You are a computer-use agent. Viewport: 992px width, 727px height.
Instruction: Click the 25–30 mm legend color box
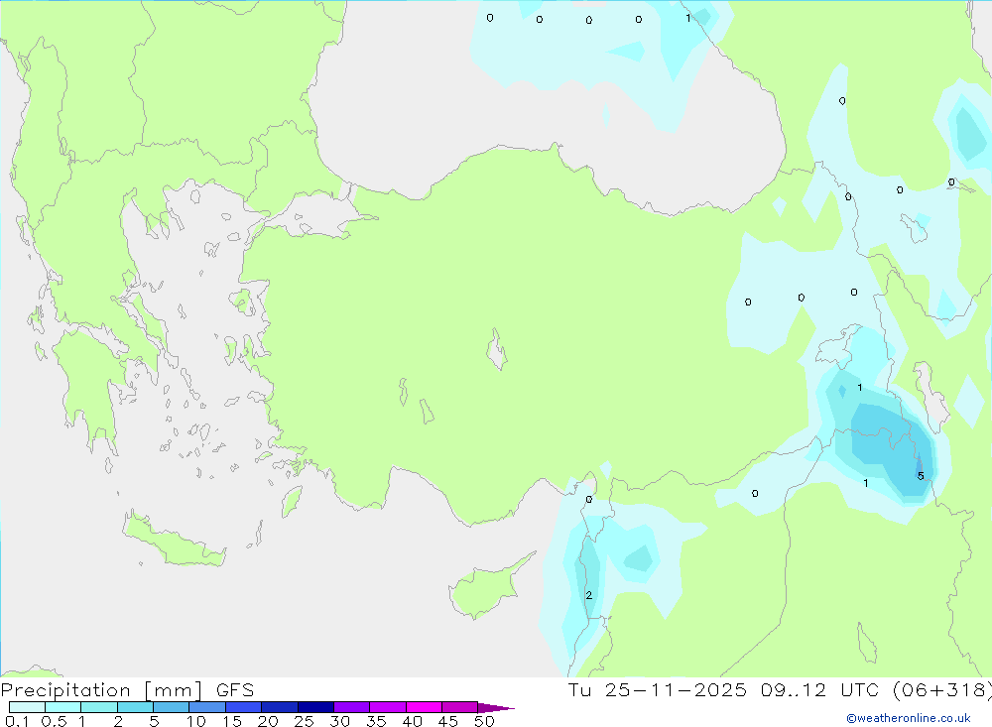tap(315, 707)
